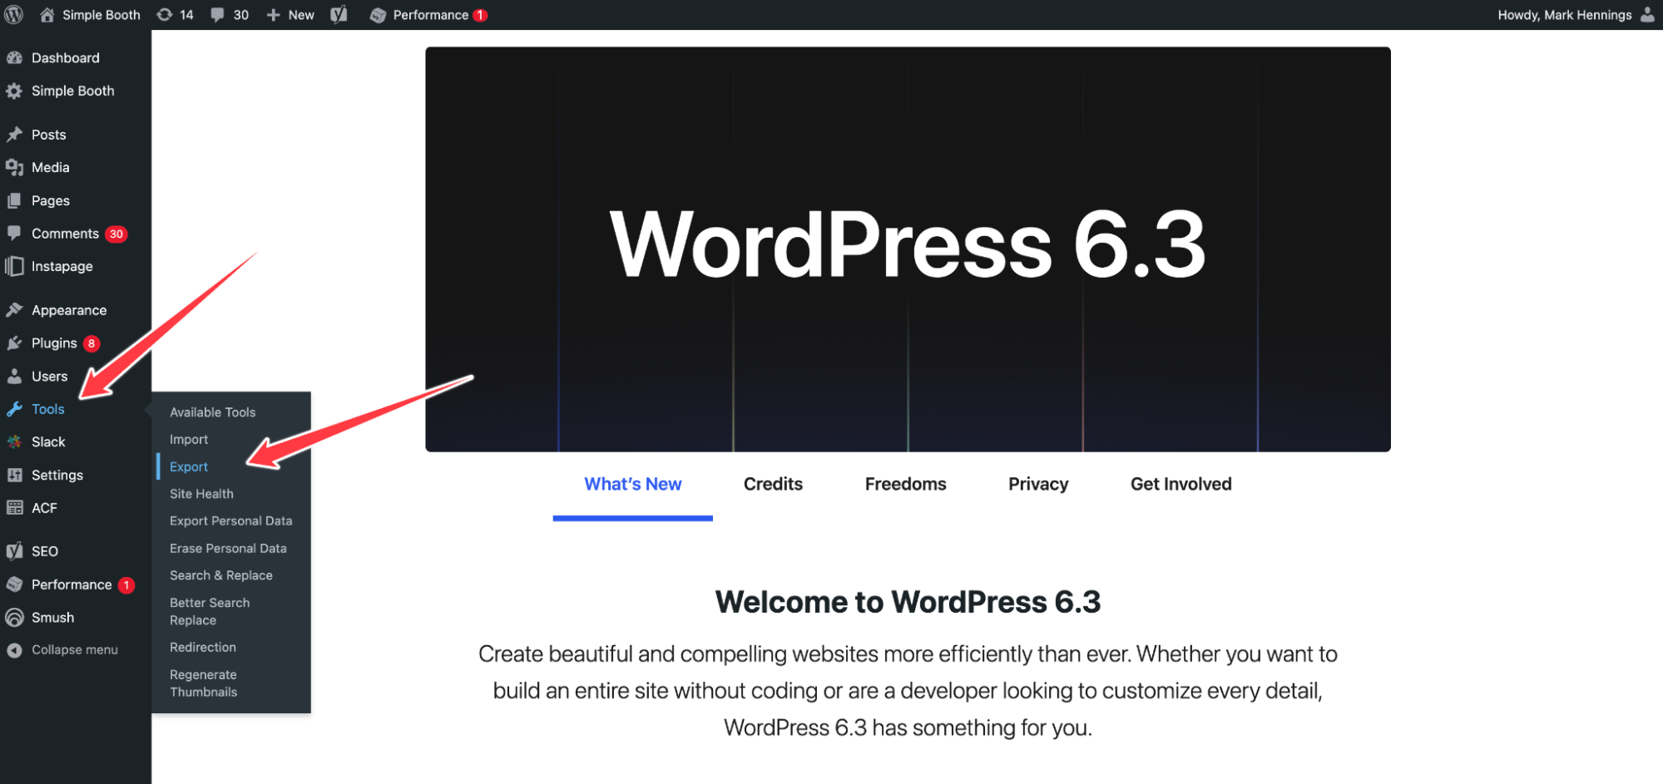Open the Simple Booth site home icon
1663x784 pixels.
click(x=47, y=15)
